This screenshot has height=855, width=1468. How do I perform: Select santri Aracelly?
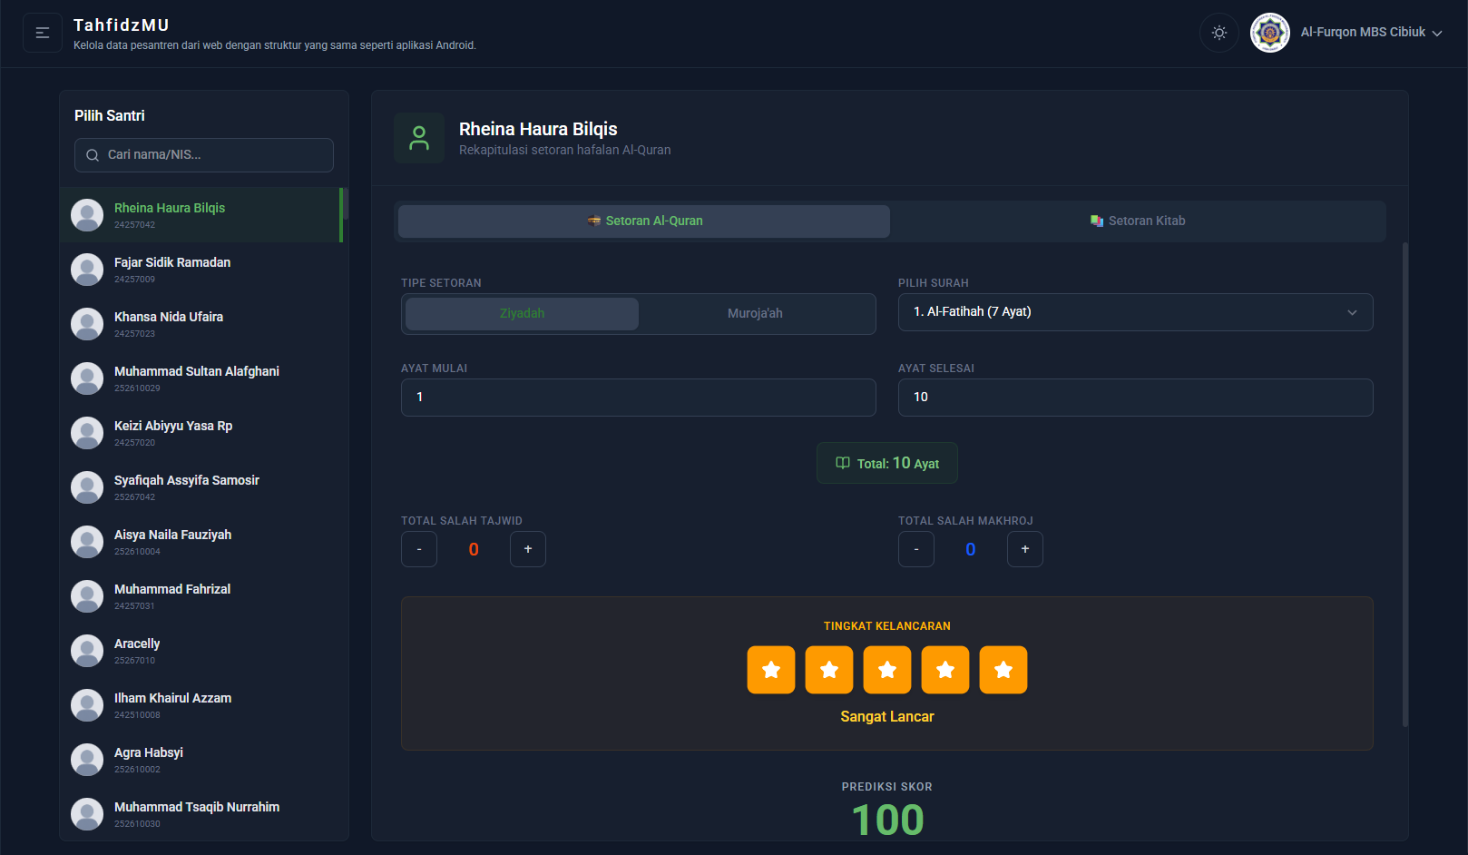[x=201, y=651]
